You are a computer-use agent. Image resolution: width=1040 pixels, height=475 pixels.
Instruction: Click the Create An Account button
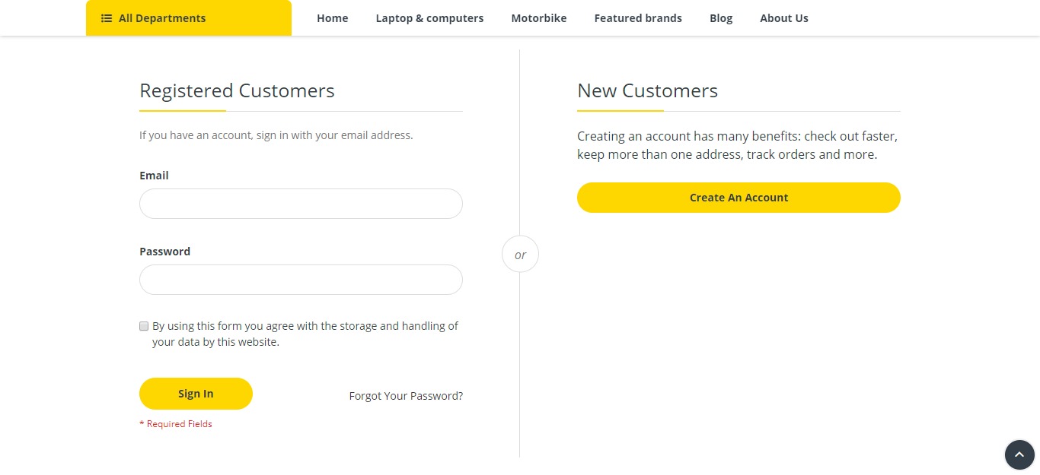[x=739, y=198]
